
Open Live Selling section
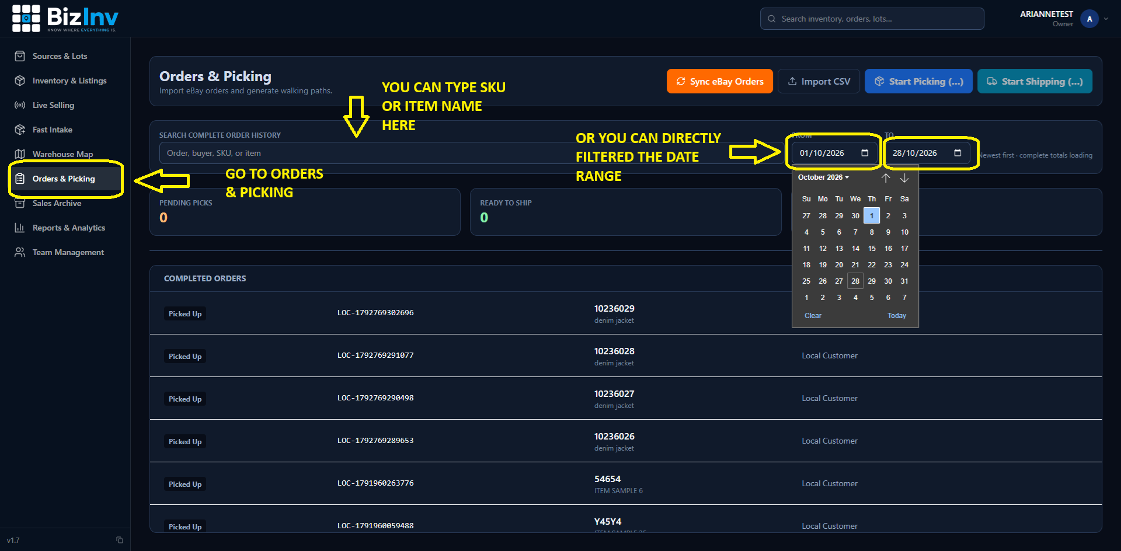pyautogui.click(x=53, y=105)
